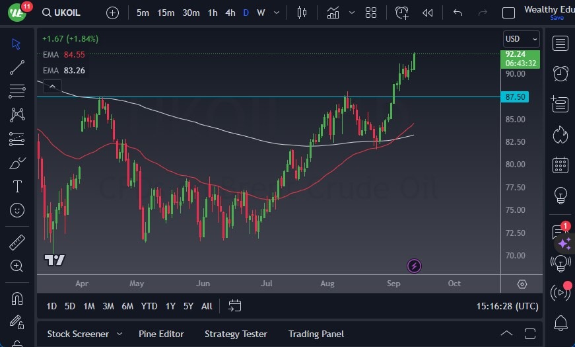
Task: Toggle the magnet mode
Action: pos(17,298)
